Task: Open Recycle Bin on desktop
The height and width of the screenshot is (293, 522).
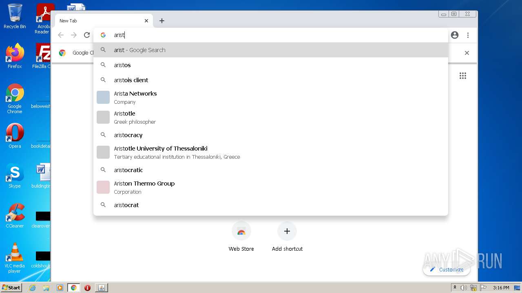Action: pyautogui.click(x=15, y=16)
